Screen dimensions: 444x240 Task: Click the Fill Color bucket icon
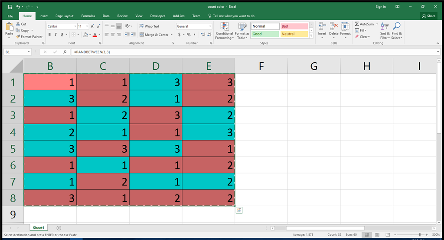(x=85, y=35)
